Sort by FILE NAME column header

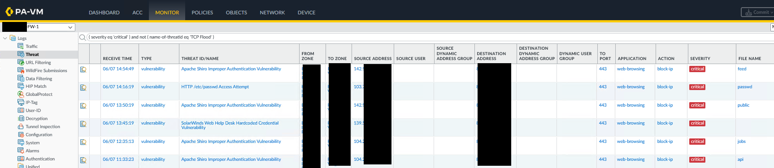(750, 59)
